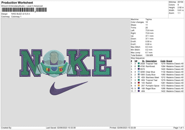Select stitch count 4795 in Rainforest row

pos(142,66)
